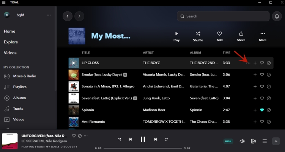Image resolution: width=285 pixels, height=152 pixels.
Task: Open Albums in My Collection
Action: pyautogui.click(x=15, y=98)
